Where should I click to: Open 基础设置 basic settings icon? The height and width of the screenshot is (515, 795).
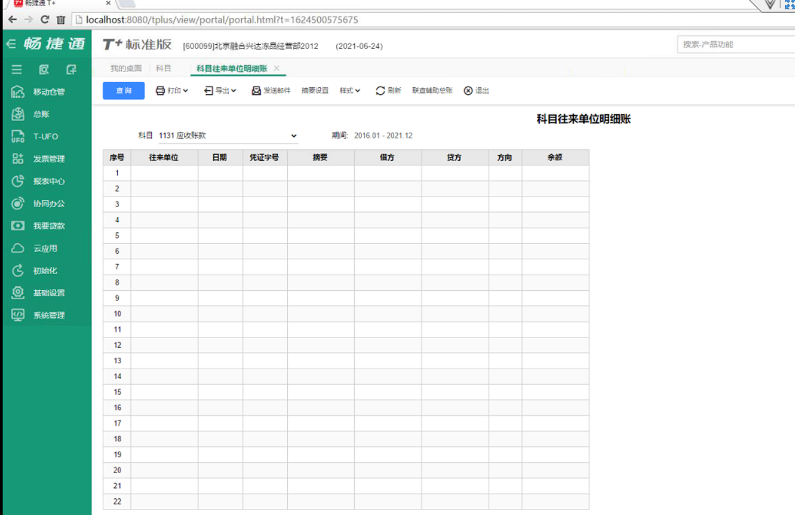click(x=18, y=293)
